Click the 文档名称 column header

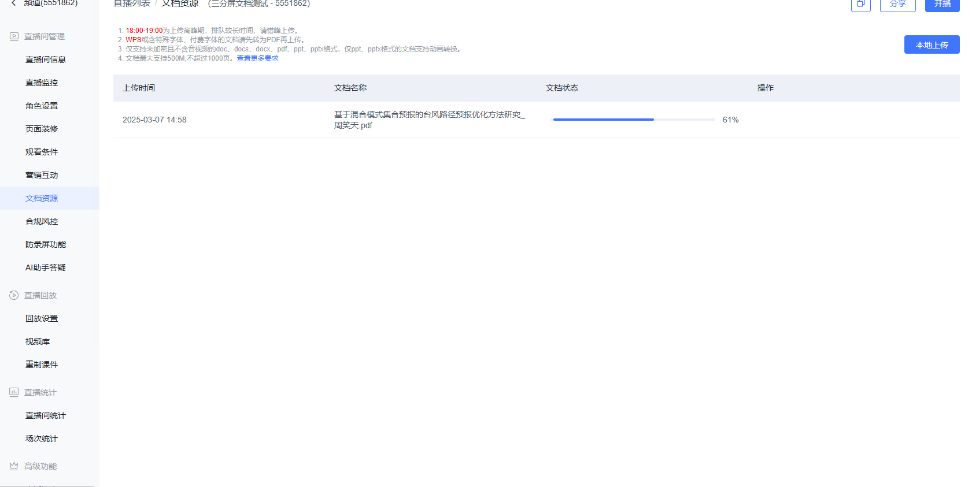coord(350,88)
